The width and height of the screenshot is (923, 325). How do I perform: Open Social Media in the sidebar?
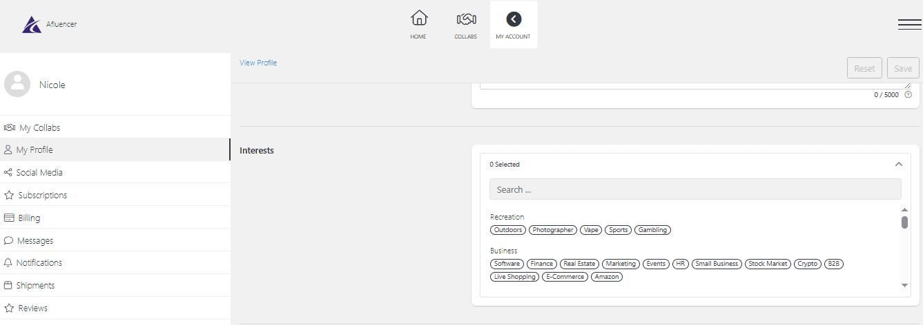(x=39, y=173)
